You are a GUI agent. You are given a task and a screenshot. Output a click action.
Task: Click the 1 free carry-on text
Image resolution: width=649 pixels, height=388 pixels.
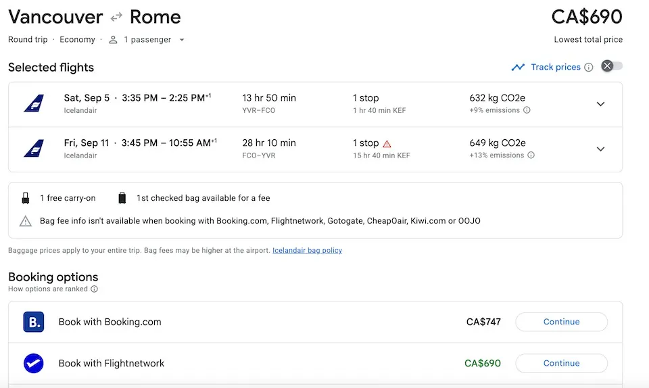click(x=68, y=198)
